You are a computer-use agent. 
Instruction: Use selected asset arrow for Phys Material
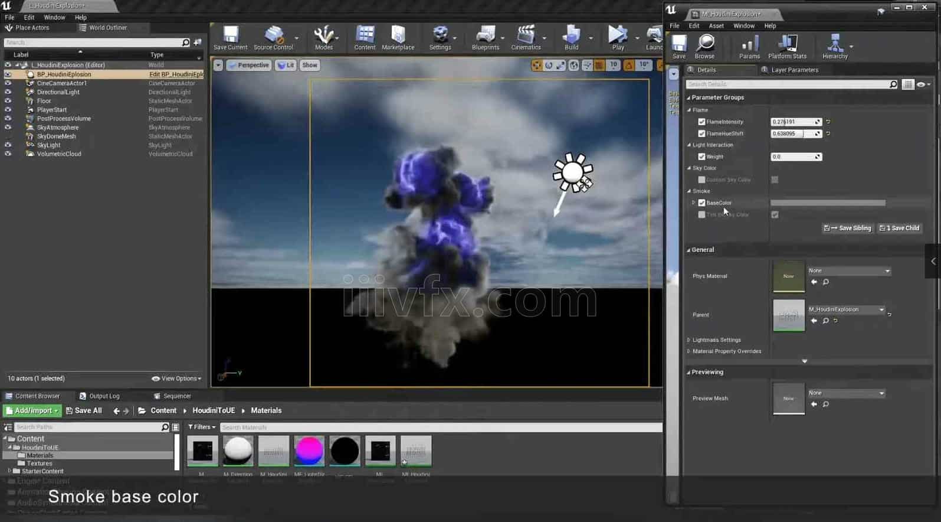pyautogui.click(x=814, y=282)
